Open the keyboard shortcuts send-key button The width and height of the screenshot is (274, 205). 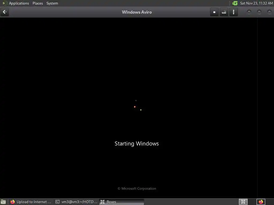tap(224, 12)
